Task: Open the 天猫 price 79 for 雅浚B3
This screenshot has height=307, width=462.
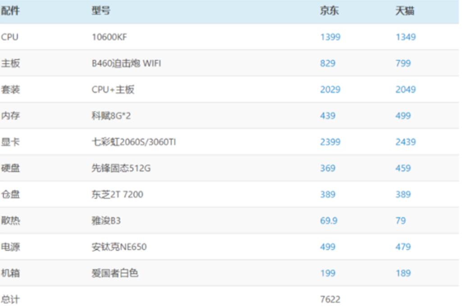Action: (400, 221)
